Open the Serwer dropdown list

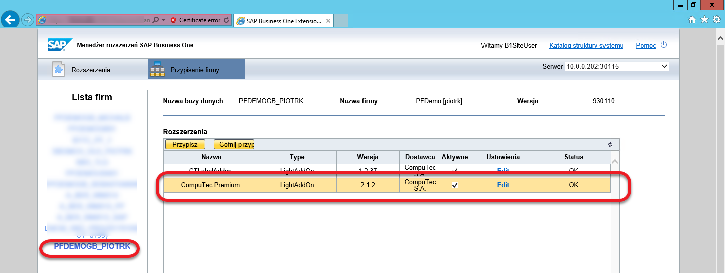617,66
